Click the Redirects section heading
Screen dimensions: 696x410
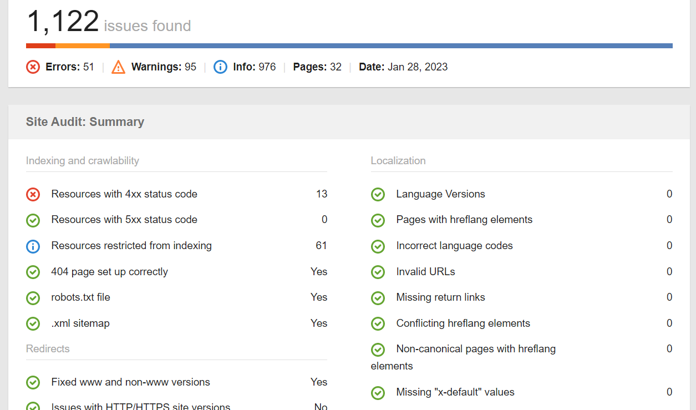coord(48,349)
